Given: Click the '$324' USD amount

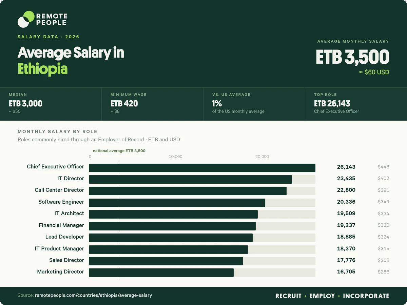Looking at the screenshot, I should (x=384, y=237).
